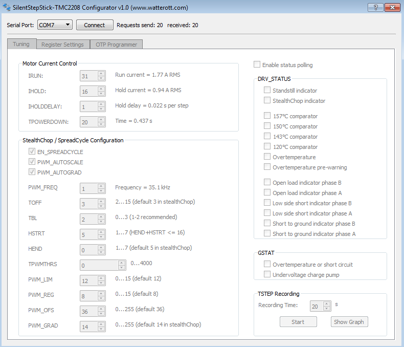
Task: Toggle Open load indicator phase B
Action: (x=267, y=182)
